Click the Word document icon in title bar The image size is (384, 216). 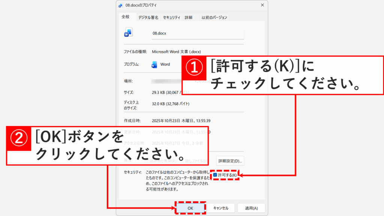(x=120, y=5)
